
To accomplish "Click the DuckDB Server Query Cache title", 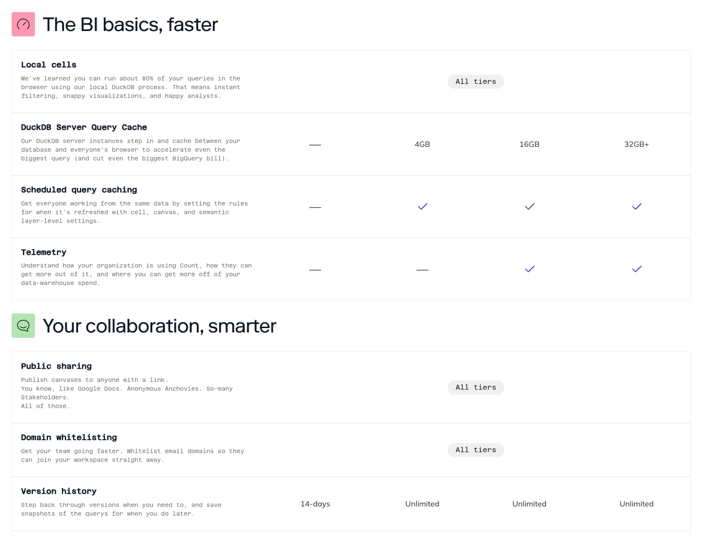I will (x=84, y=127).
